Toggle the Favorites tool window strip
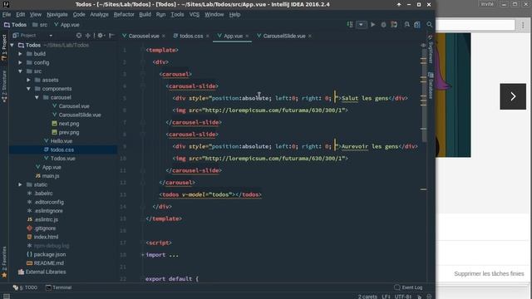The image size is (532, 299). click(x=4, y=262)
